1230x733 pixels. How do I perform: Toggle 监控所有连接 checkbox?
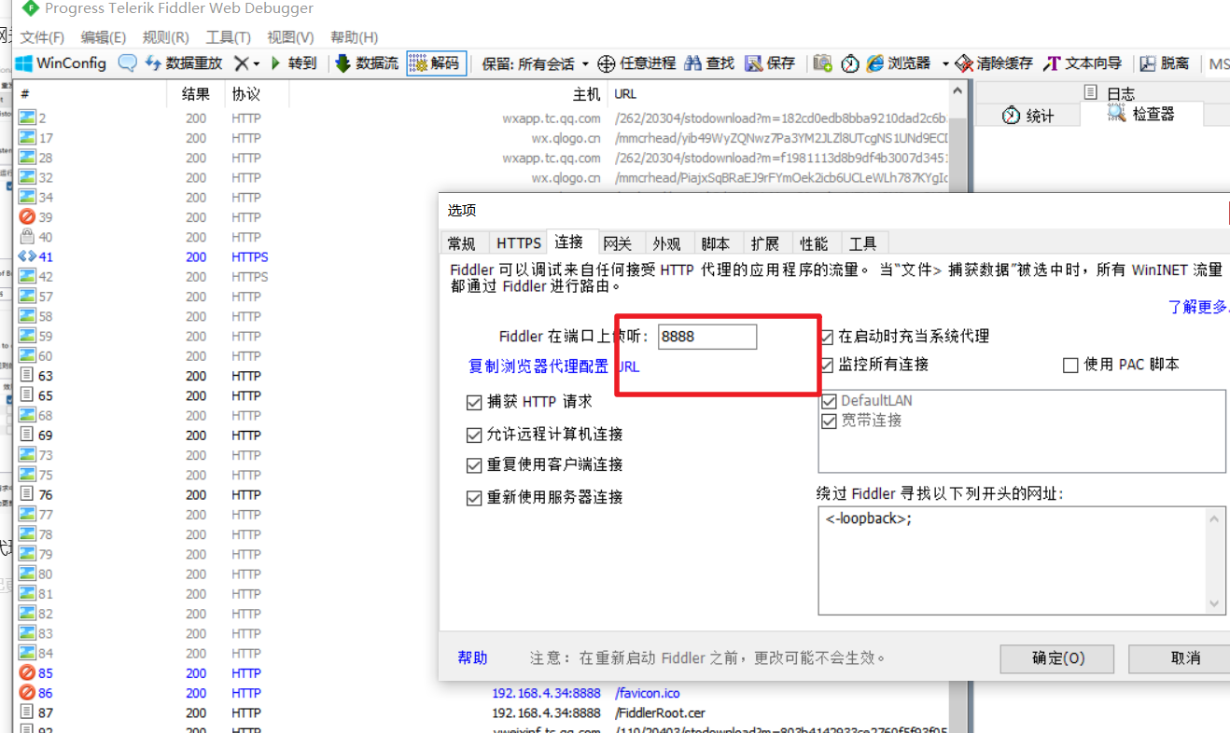(828, 365)
